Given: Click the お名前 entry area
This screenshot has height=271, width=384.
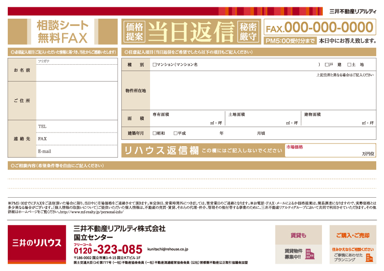Looking at the screenshot, I should (x=77, y=73).
